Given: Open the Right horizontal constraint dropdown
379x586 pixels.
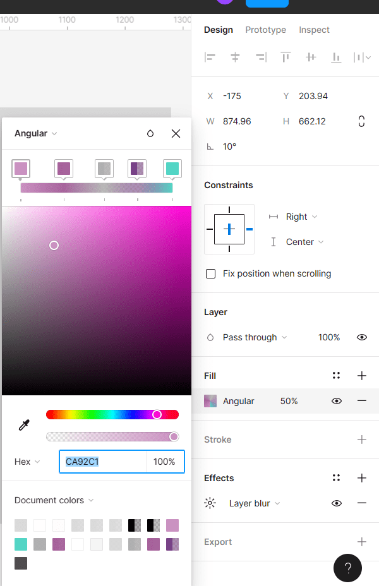Looking at the screenshot, I should [x=301, y=217].
